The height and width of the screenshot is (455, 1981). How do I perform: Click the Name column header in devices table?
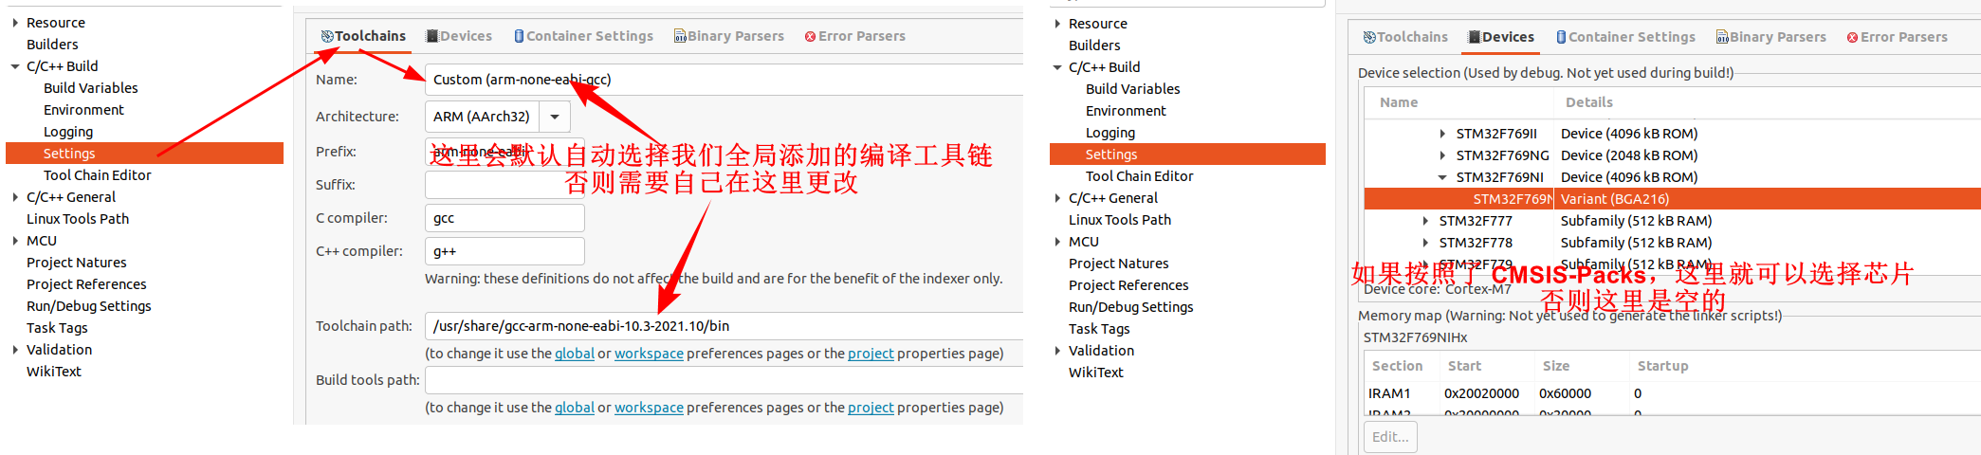1459,102
